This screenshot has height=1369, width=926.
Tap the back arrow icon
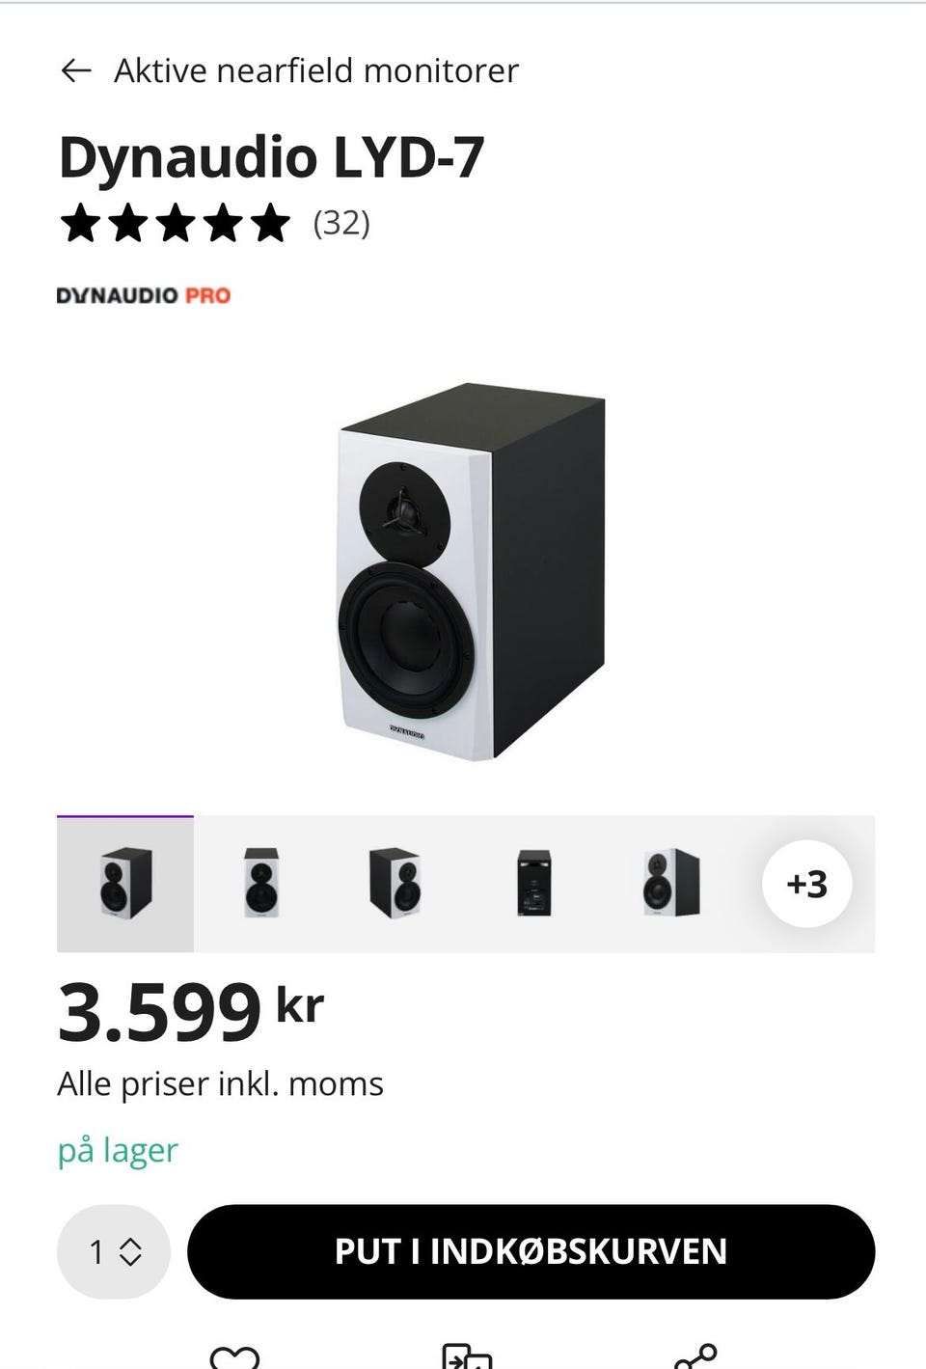click(x=75, y=70)
